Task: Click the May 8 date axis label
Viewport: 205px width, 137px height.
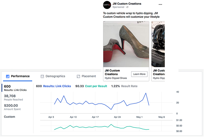Action: pos(162,117)
